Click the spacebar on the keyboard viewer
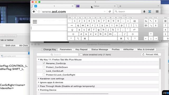 (x=103, y=39)
